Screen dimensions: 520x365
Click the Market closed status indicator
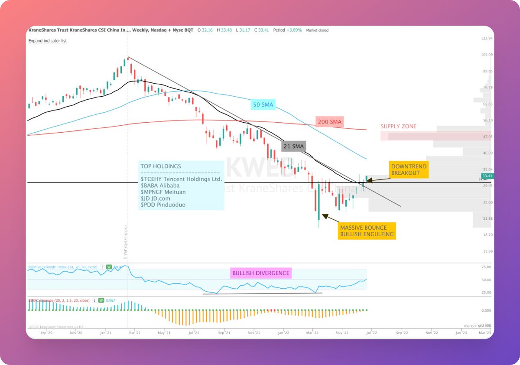coord(316,30)
